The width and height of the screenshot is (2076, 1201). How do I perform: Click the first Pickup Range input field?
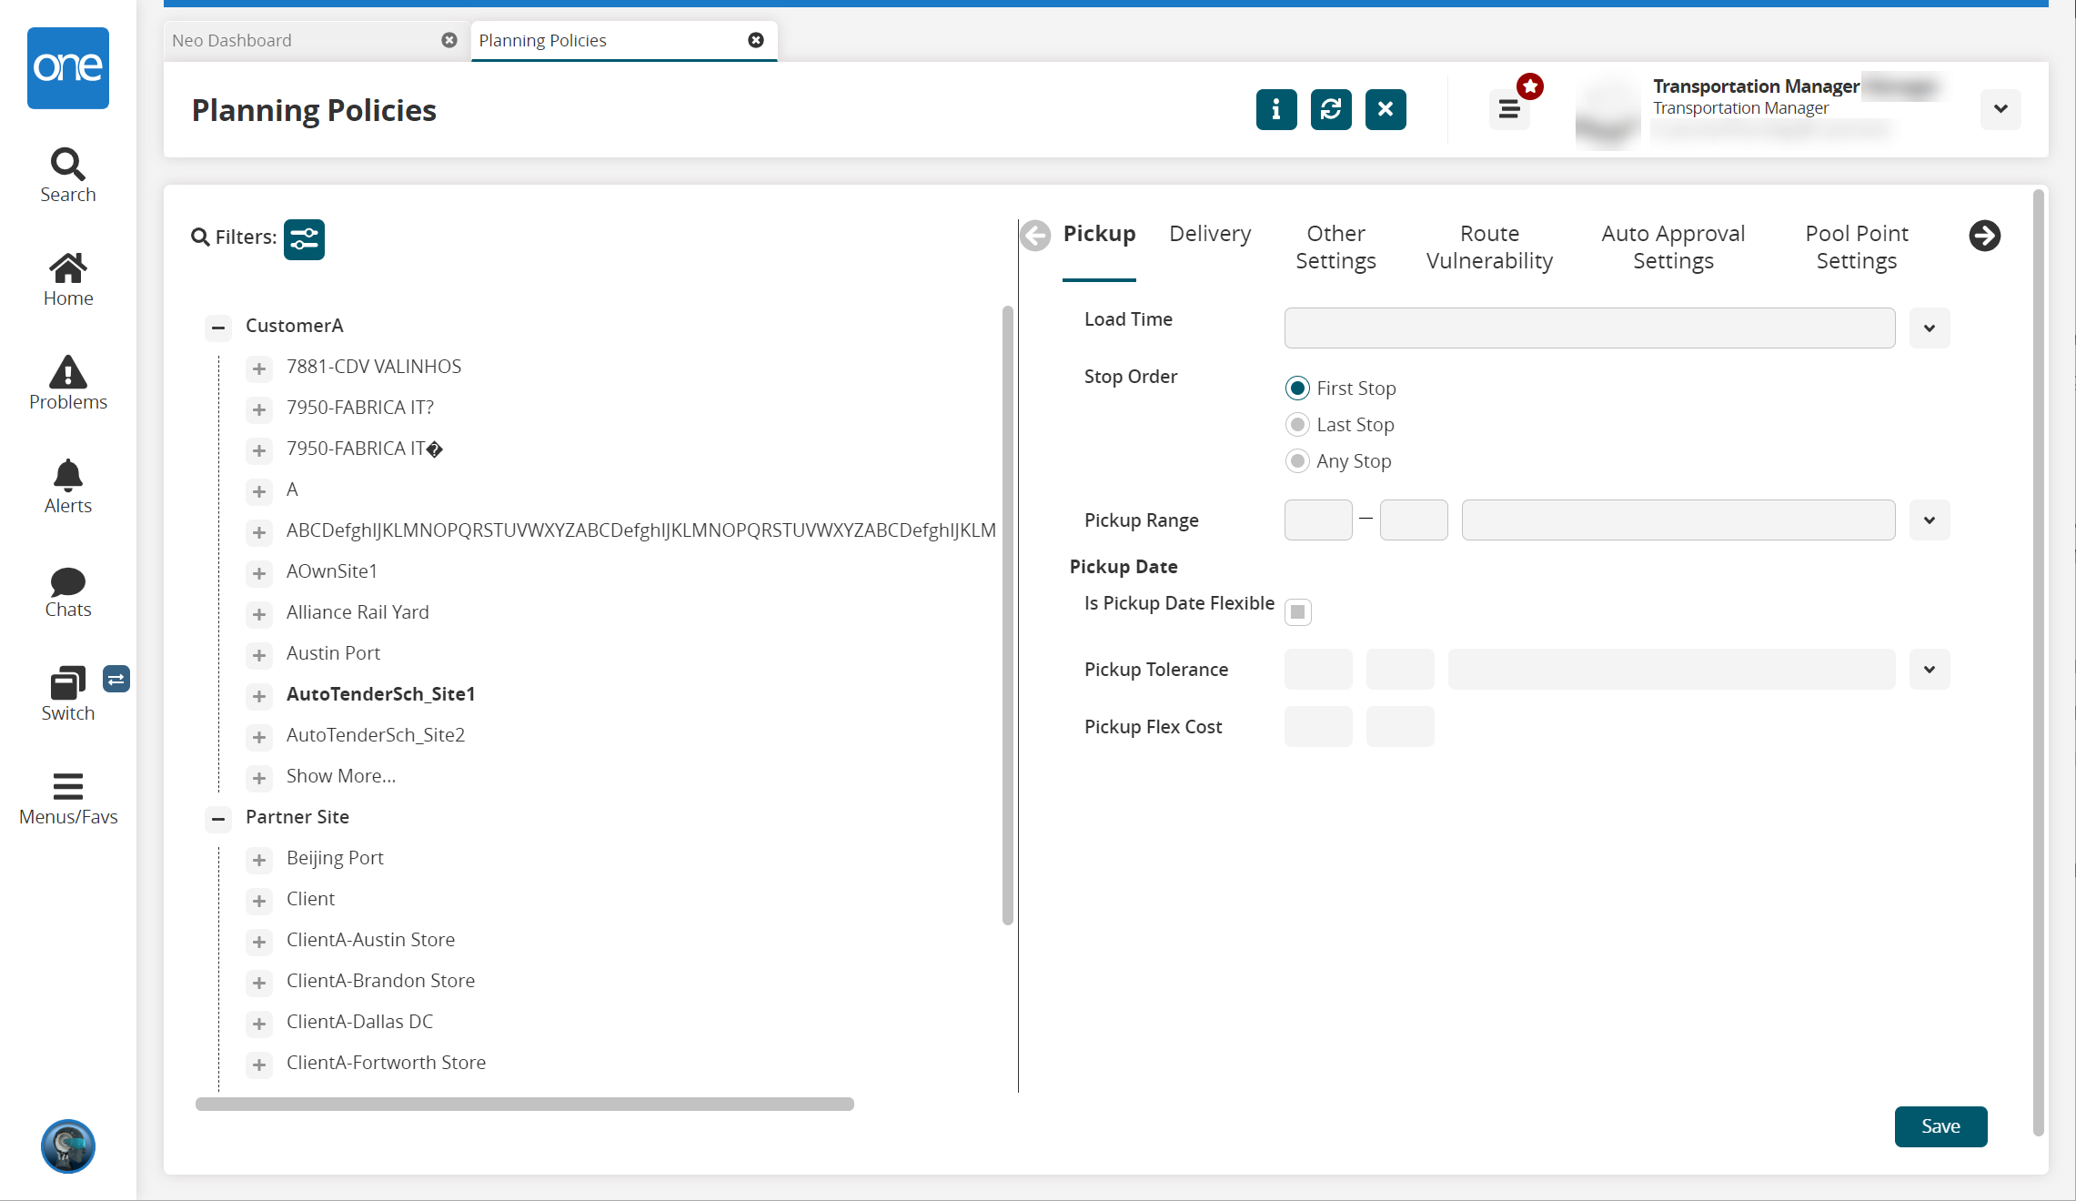coord(1317,520)
